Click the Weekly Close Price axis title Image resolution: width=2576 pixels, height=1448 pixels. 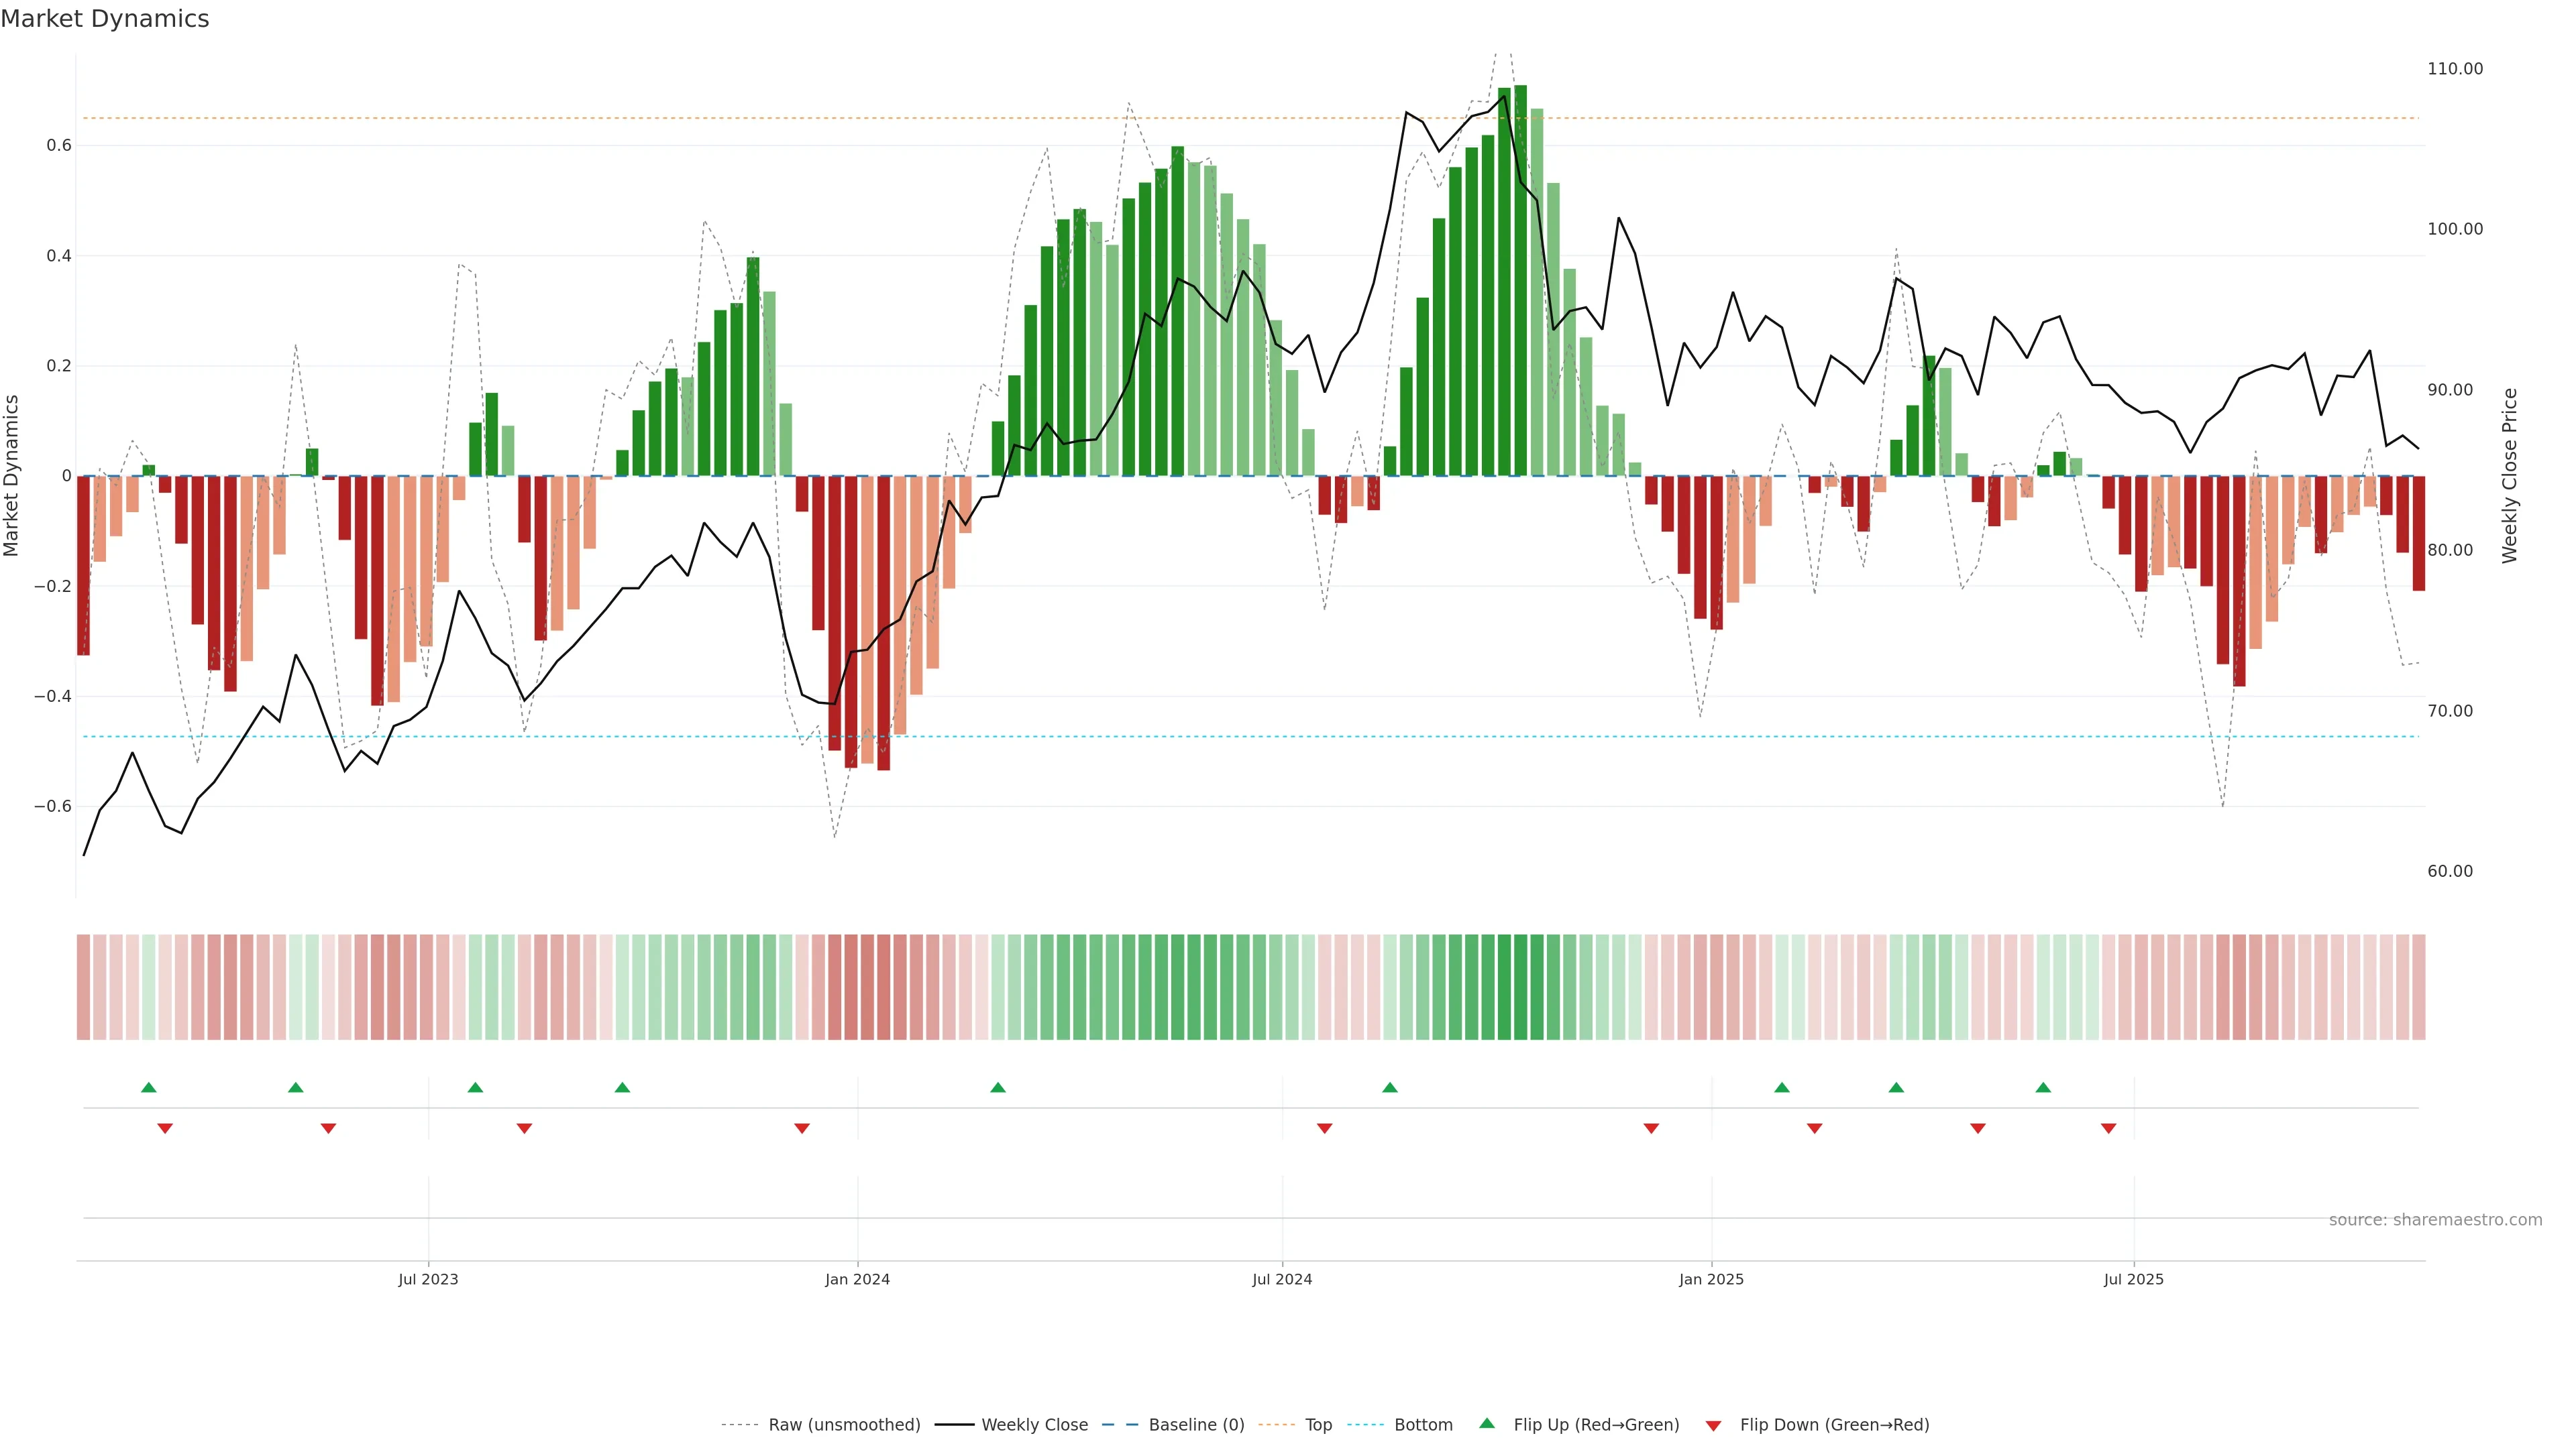coord(2509,476)
